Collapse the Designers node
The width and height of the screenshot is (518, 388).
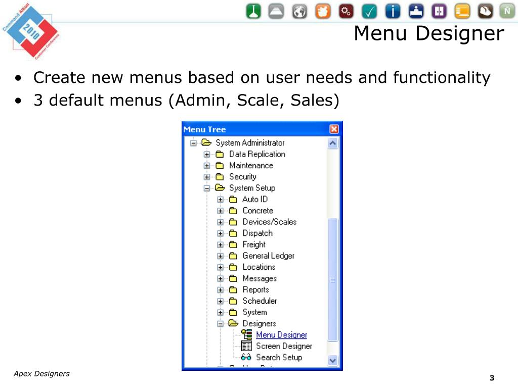point(221,324)
